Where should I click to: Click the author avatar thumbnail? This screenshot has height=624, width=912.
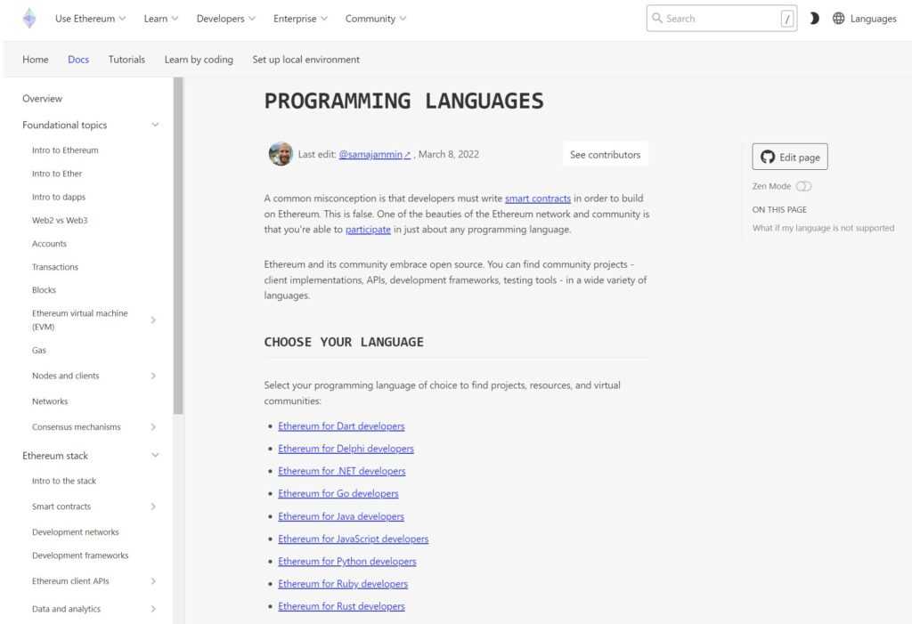pos(281,153)
